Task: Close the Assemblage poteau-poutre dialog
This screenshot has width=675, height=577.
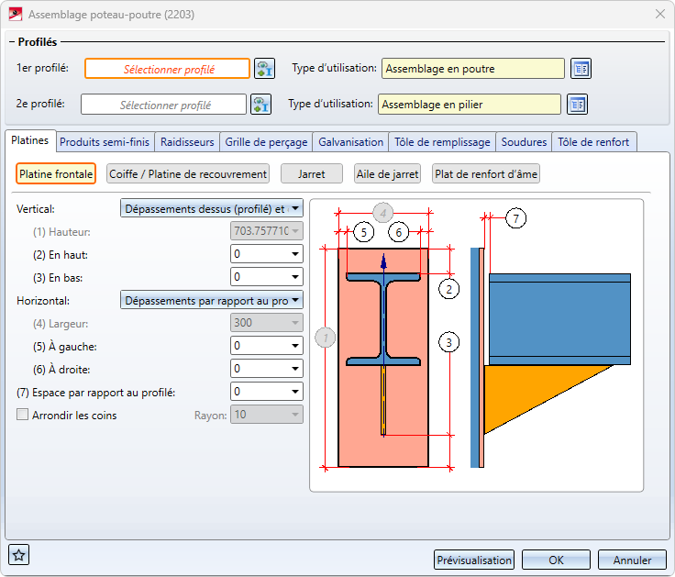Action: tap(660, 14)
